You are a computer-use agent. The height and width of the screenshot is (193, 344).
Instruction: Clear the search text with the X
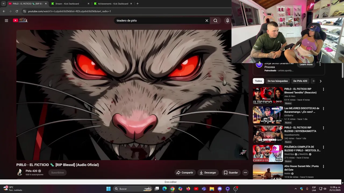(x=207, y=21)
